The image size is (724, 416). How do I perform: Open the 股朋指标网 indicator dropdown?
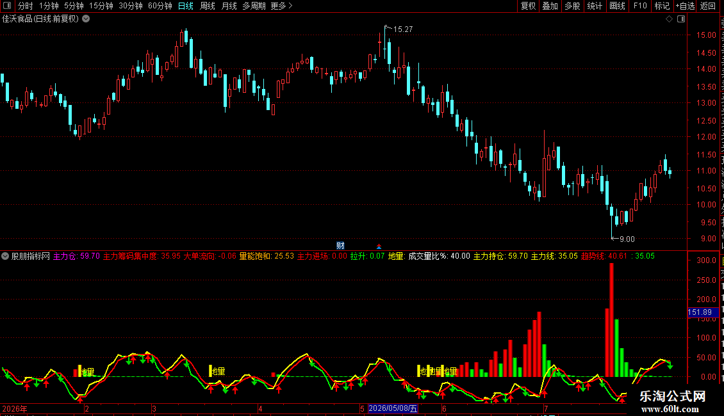[x=5, y=256]
